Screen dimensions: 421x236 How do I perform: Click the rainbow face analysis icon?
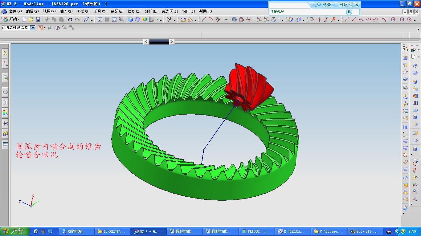(x=145, y=19)
